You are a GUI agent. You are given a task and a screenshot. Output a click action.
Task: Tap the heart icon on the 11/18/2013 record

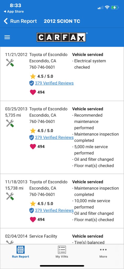33,220
